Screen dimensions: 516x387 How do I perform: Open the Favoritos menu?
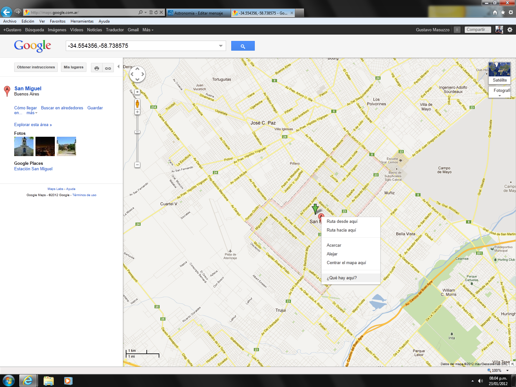click(x=58, y=21)
